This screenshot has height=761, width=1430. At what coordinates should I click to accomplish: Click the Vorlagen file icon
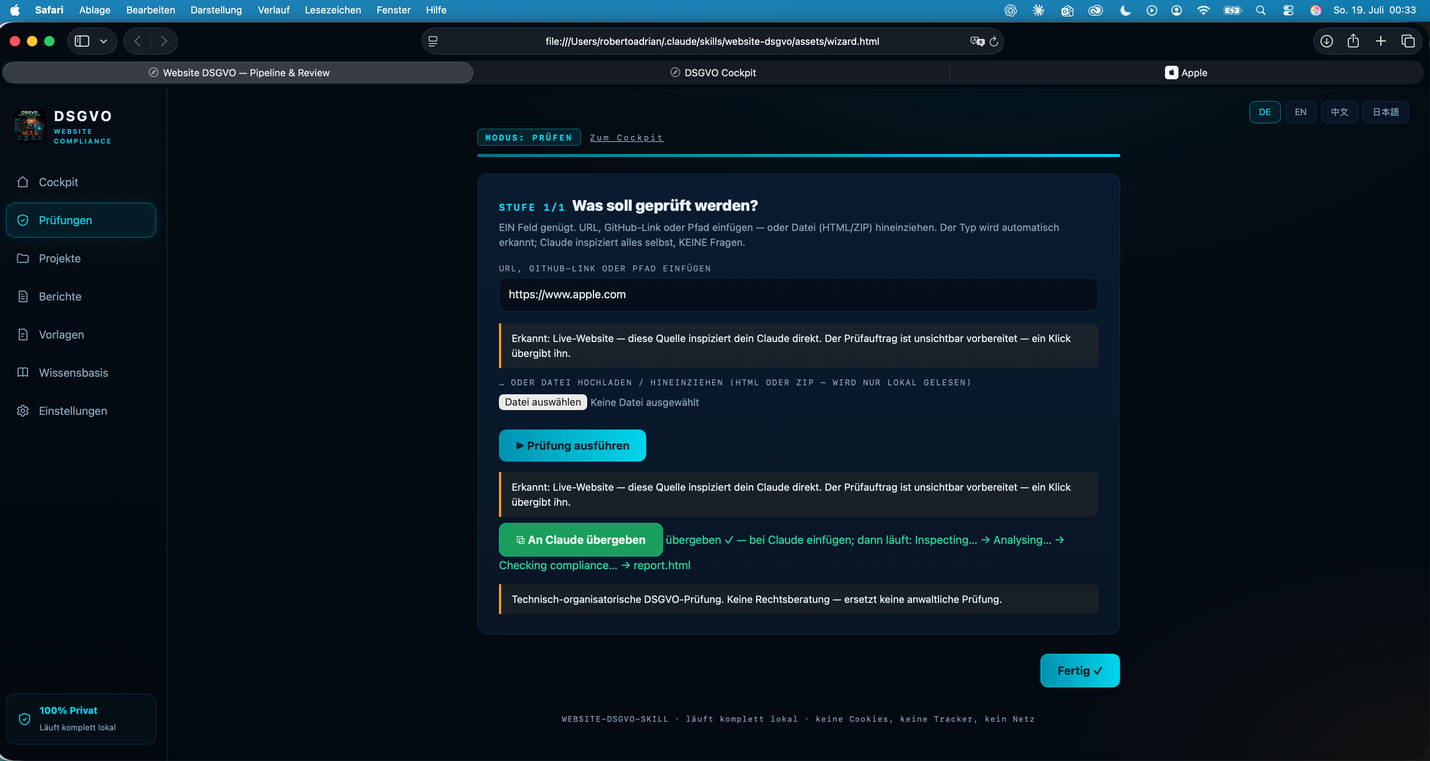click(x=23, y=335)
